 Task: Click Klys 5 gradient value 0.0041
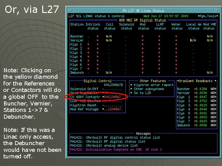pos(201,113)
